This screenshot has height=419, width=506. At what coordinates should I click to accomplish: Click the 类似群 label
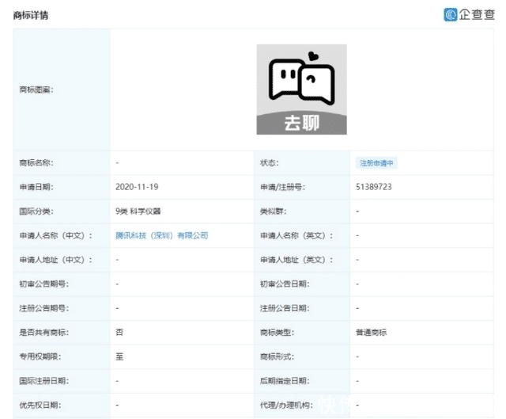[274, 211]
